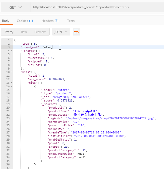Screen dimensions: 164x171
Task: Select the Pretty view button
Action: (9, 32)
